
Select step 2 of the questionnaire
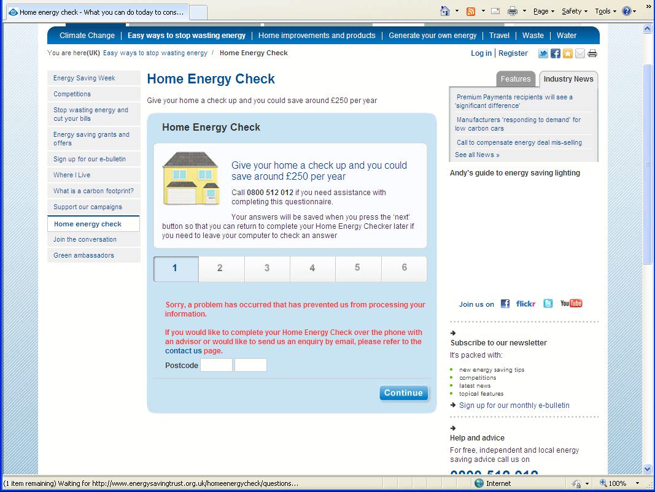[x=220, y=269]
